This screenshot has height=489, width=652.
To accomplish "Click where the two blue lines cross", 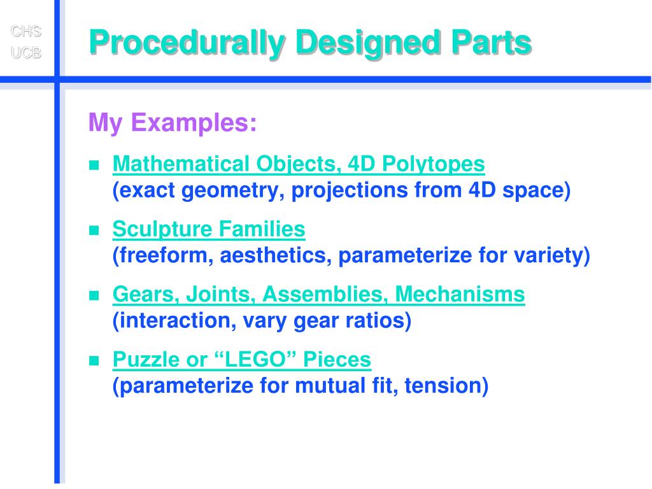I will 57,80.
